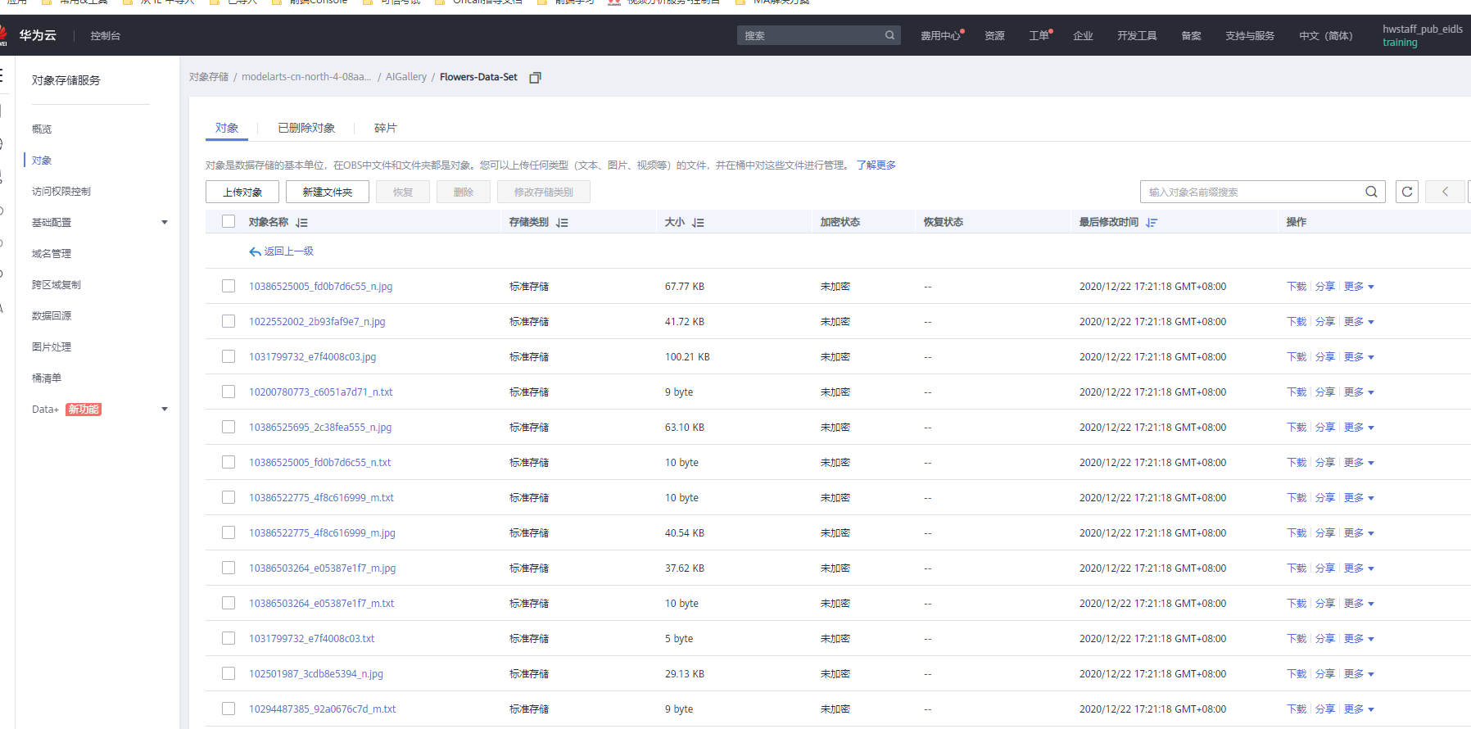Go to previous page of objects
This screenshot has height=729, width=1471.
click(x=1445, y=192)
